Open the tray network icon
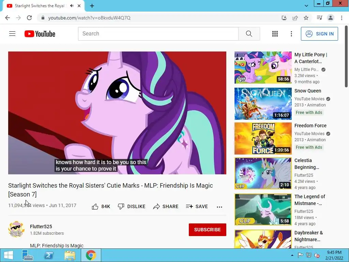 tap(309, 255)
